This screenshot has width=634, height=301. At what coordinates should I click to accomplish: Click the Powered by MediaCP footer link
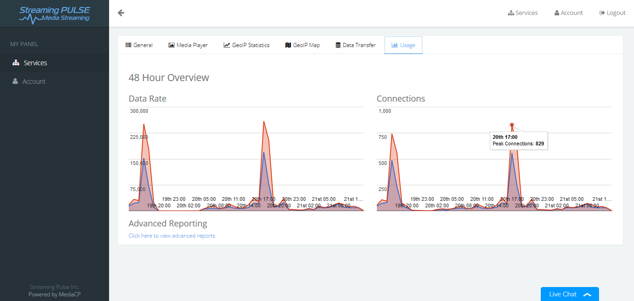pos(55,294)
